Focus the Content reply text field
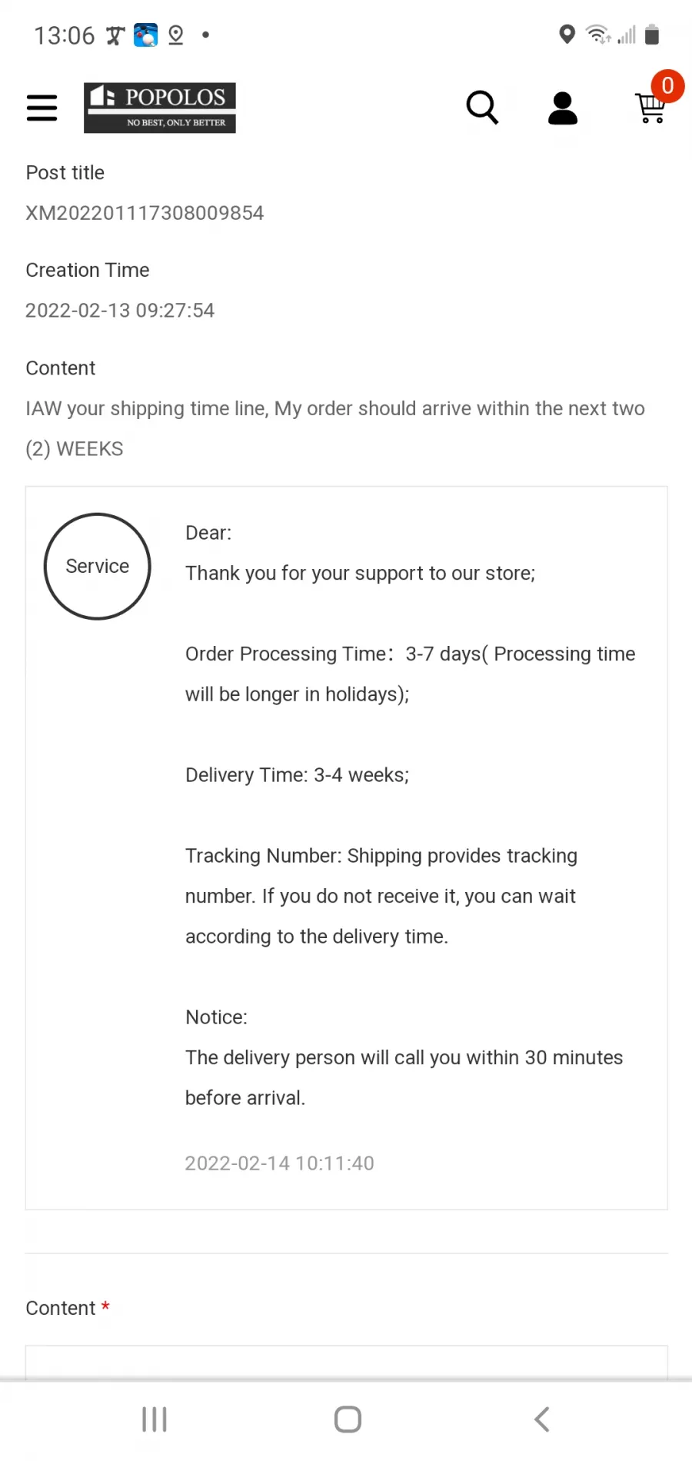The width and height of the screenshot is (692, 1461). [x=347, y=1362]
